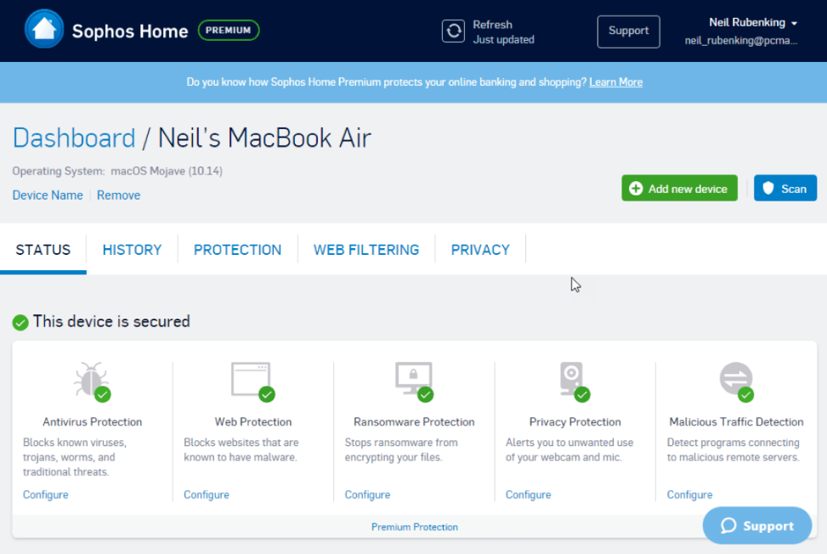Start a scan with the Scan button

pos(785,188)
